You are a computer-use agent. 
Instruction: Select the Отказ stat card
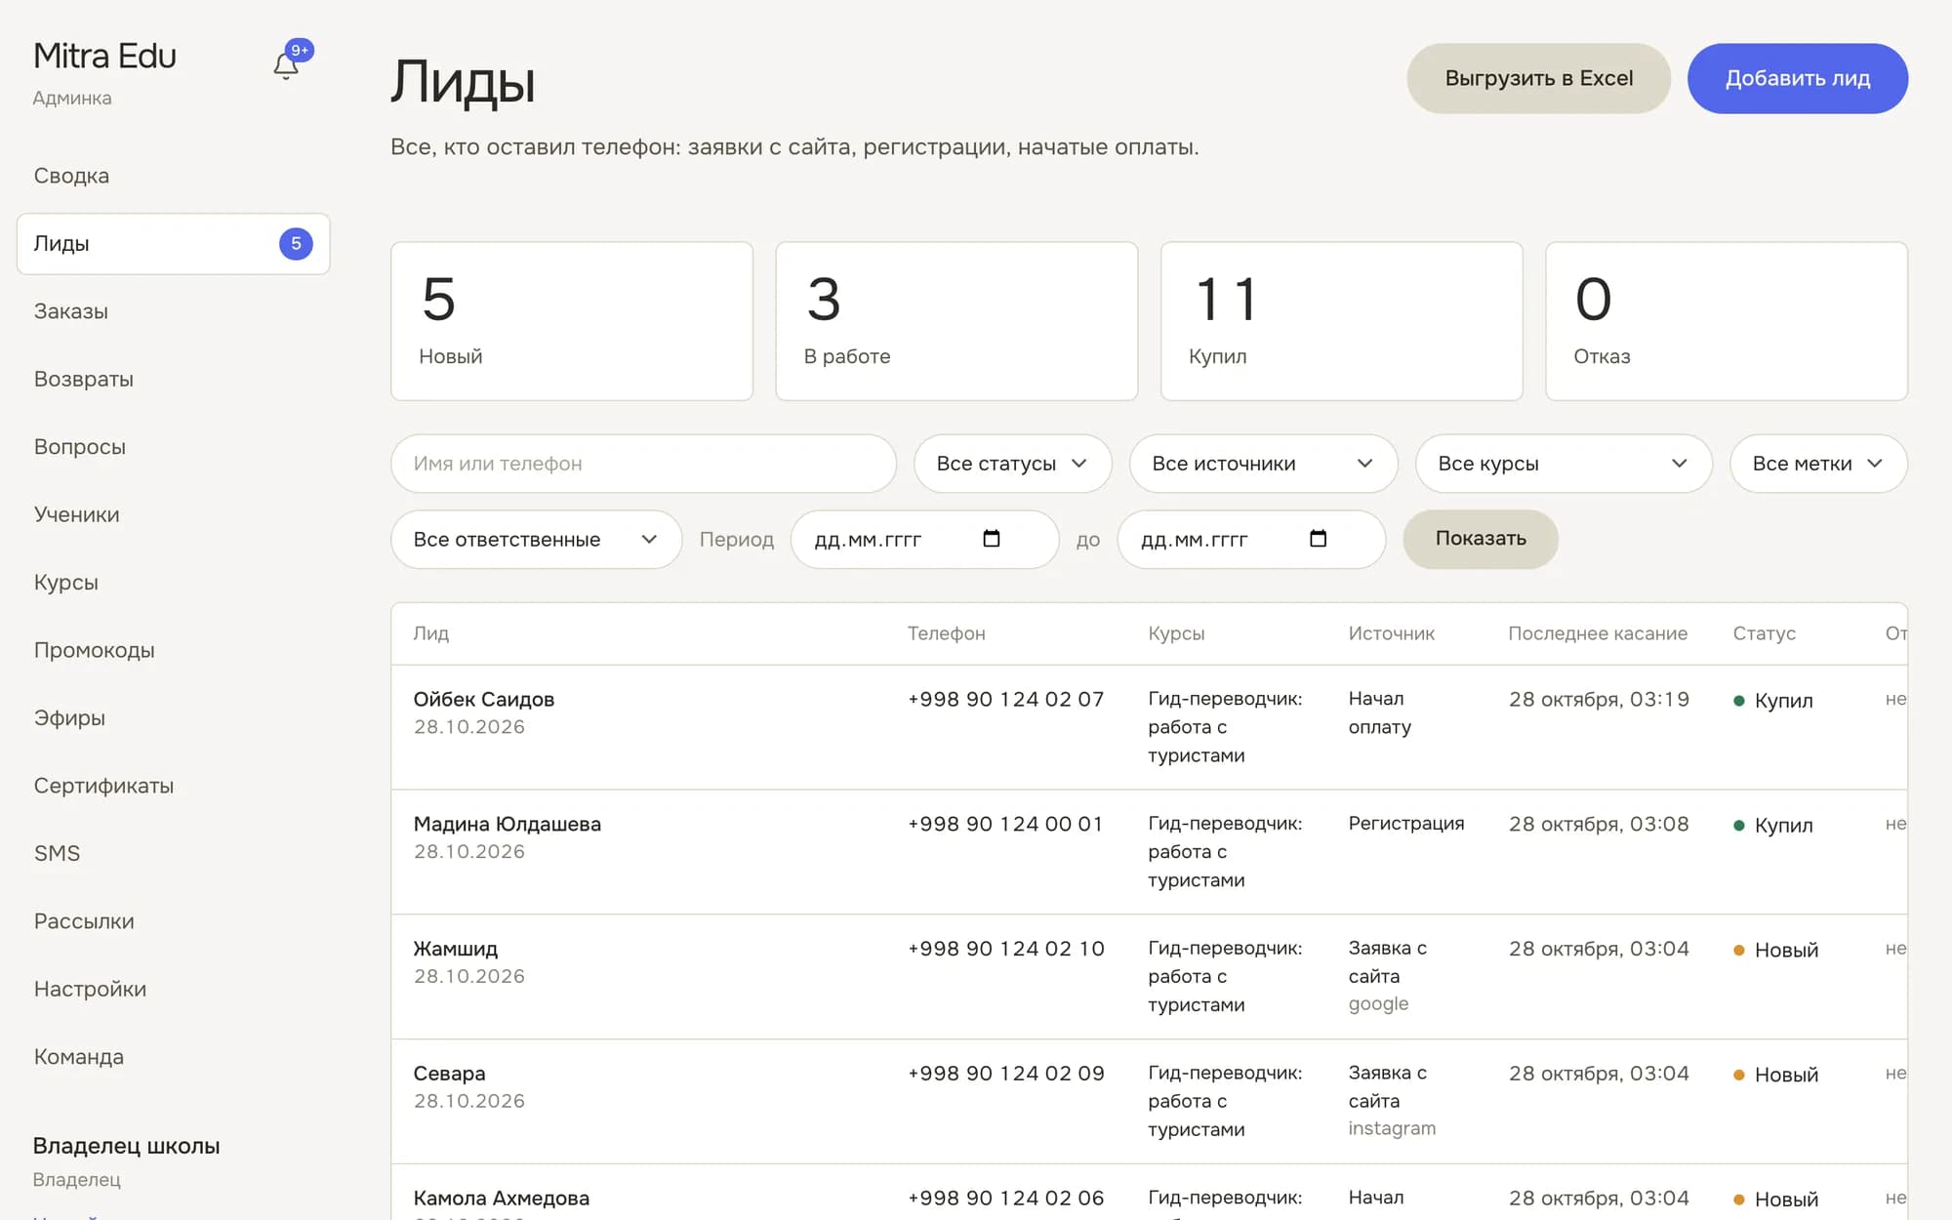click(1727, 321)
